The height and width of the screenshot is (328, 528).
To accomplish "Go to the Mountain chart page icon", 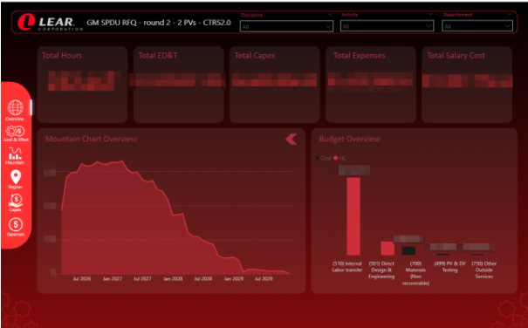I will pos(15,154).
